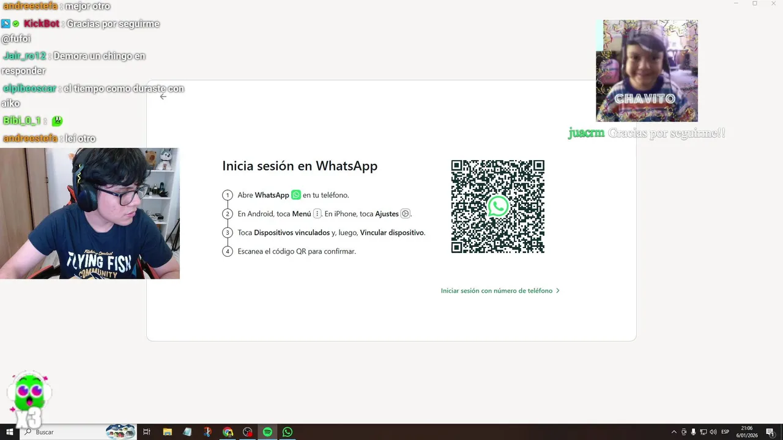Screen dimensions: 783x440
Task: Open the network status tray icon
Action: pyautogui.click(x=703, y=432)
